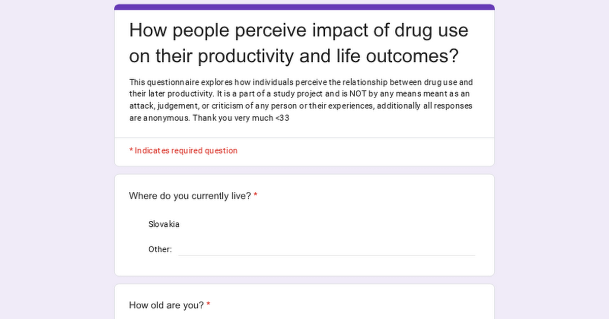Click the Slovakia option label text
Viewport: 609px width, 319px height.
(x=164, y=224)
